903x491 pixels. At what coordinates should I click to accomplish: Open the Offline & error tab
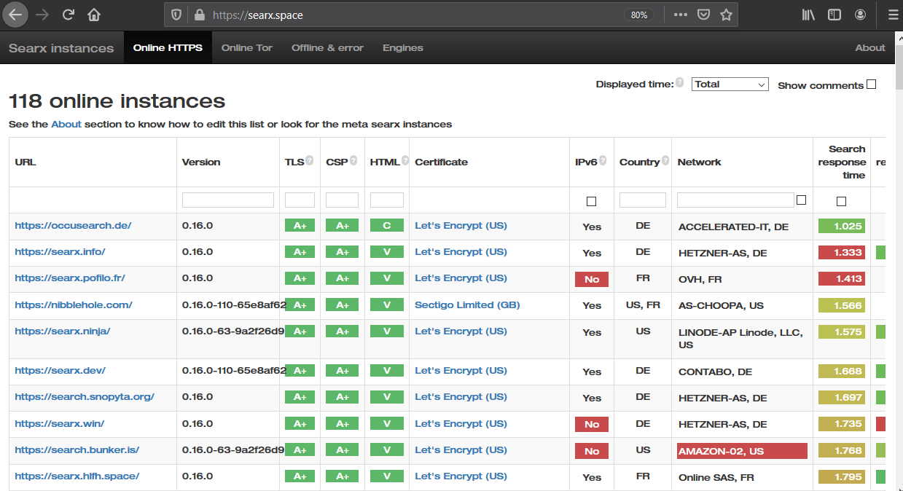[x=327, y=48]
